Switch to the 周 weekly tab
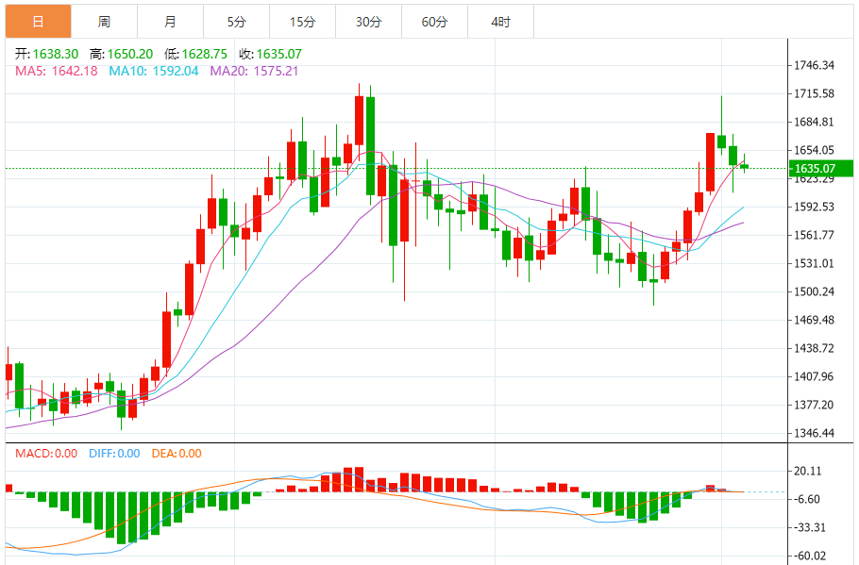859x565 pixels. pyautogui.click(x=104, y=21)
